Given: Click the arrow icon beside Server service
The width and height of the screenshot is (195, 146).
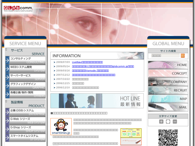Looking at the screenshot, I should pyautogui.click(x=7, y=77).
